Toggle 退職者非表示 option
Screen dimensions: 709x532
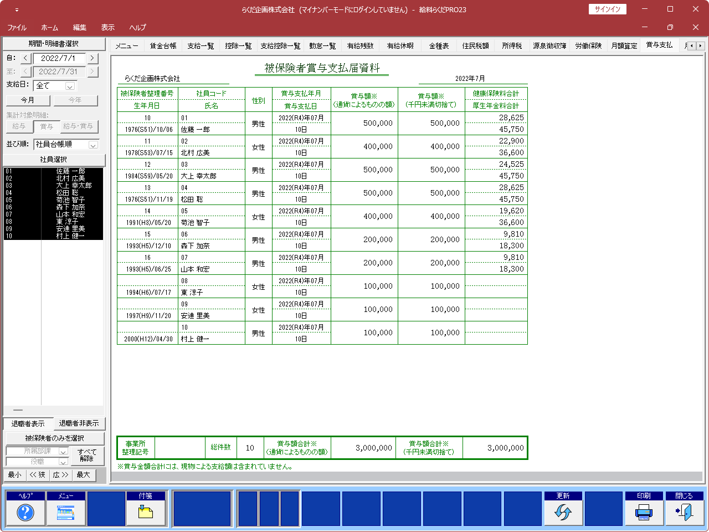[79, 423]
